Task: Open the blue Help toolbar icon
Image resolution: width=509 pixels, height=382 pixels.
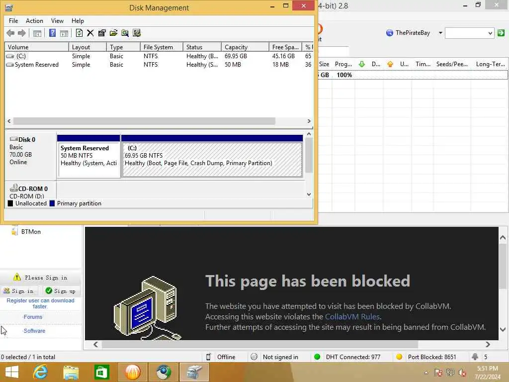Action: pyautogui.click(x=52, y=33)
